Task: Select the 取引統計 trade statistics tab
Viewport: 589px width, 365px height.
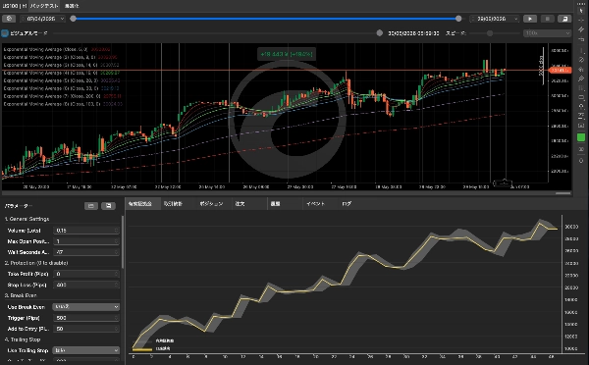Action: (173, 203)
